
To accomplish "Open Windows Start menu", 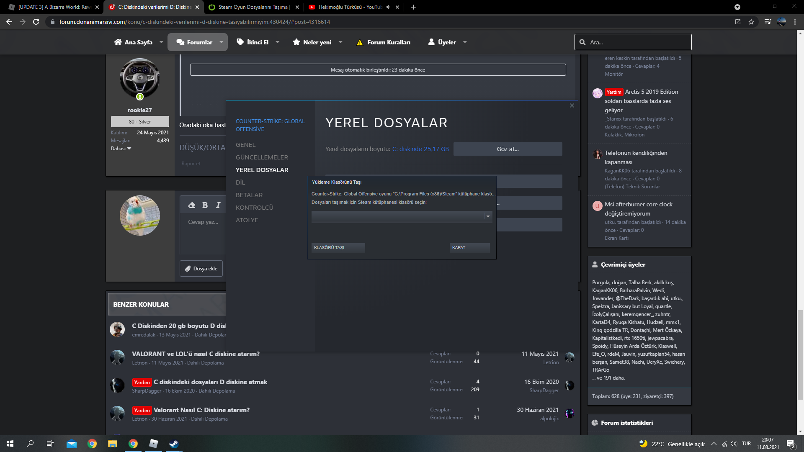I will click(10, 444).
